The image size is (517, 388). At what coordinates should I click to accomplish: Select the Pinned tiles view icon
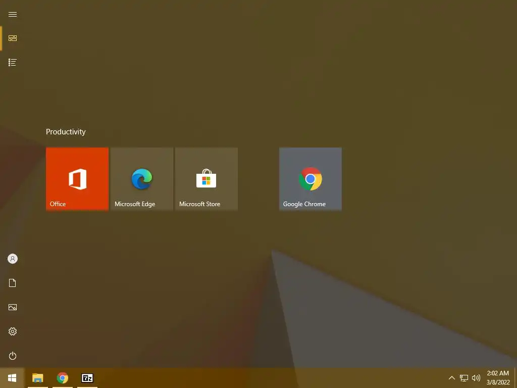coord(13,38)
